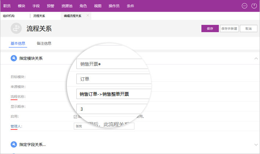Click the 保存 button
Screen dimensions: 260x154
[210, 29]
